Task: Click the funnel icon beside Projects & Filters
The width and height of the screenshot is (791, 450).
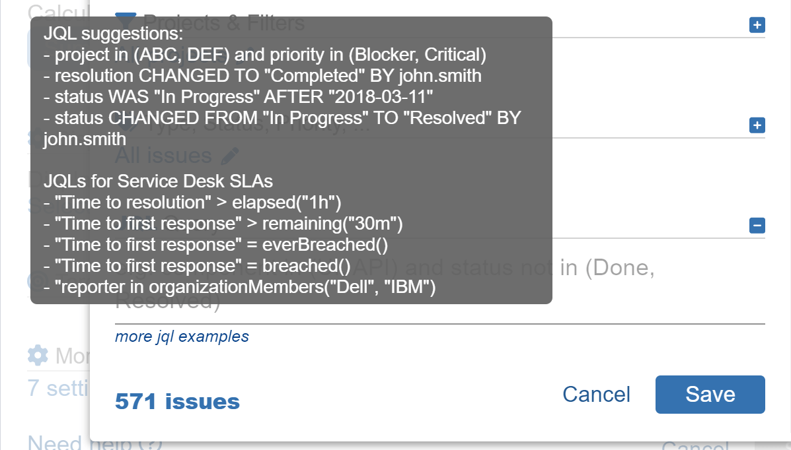Action: coord(124,20)
